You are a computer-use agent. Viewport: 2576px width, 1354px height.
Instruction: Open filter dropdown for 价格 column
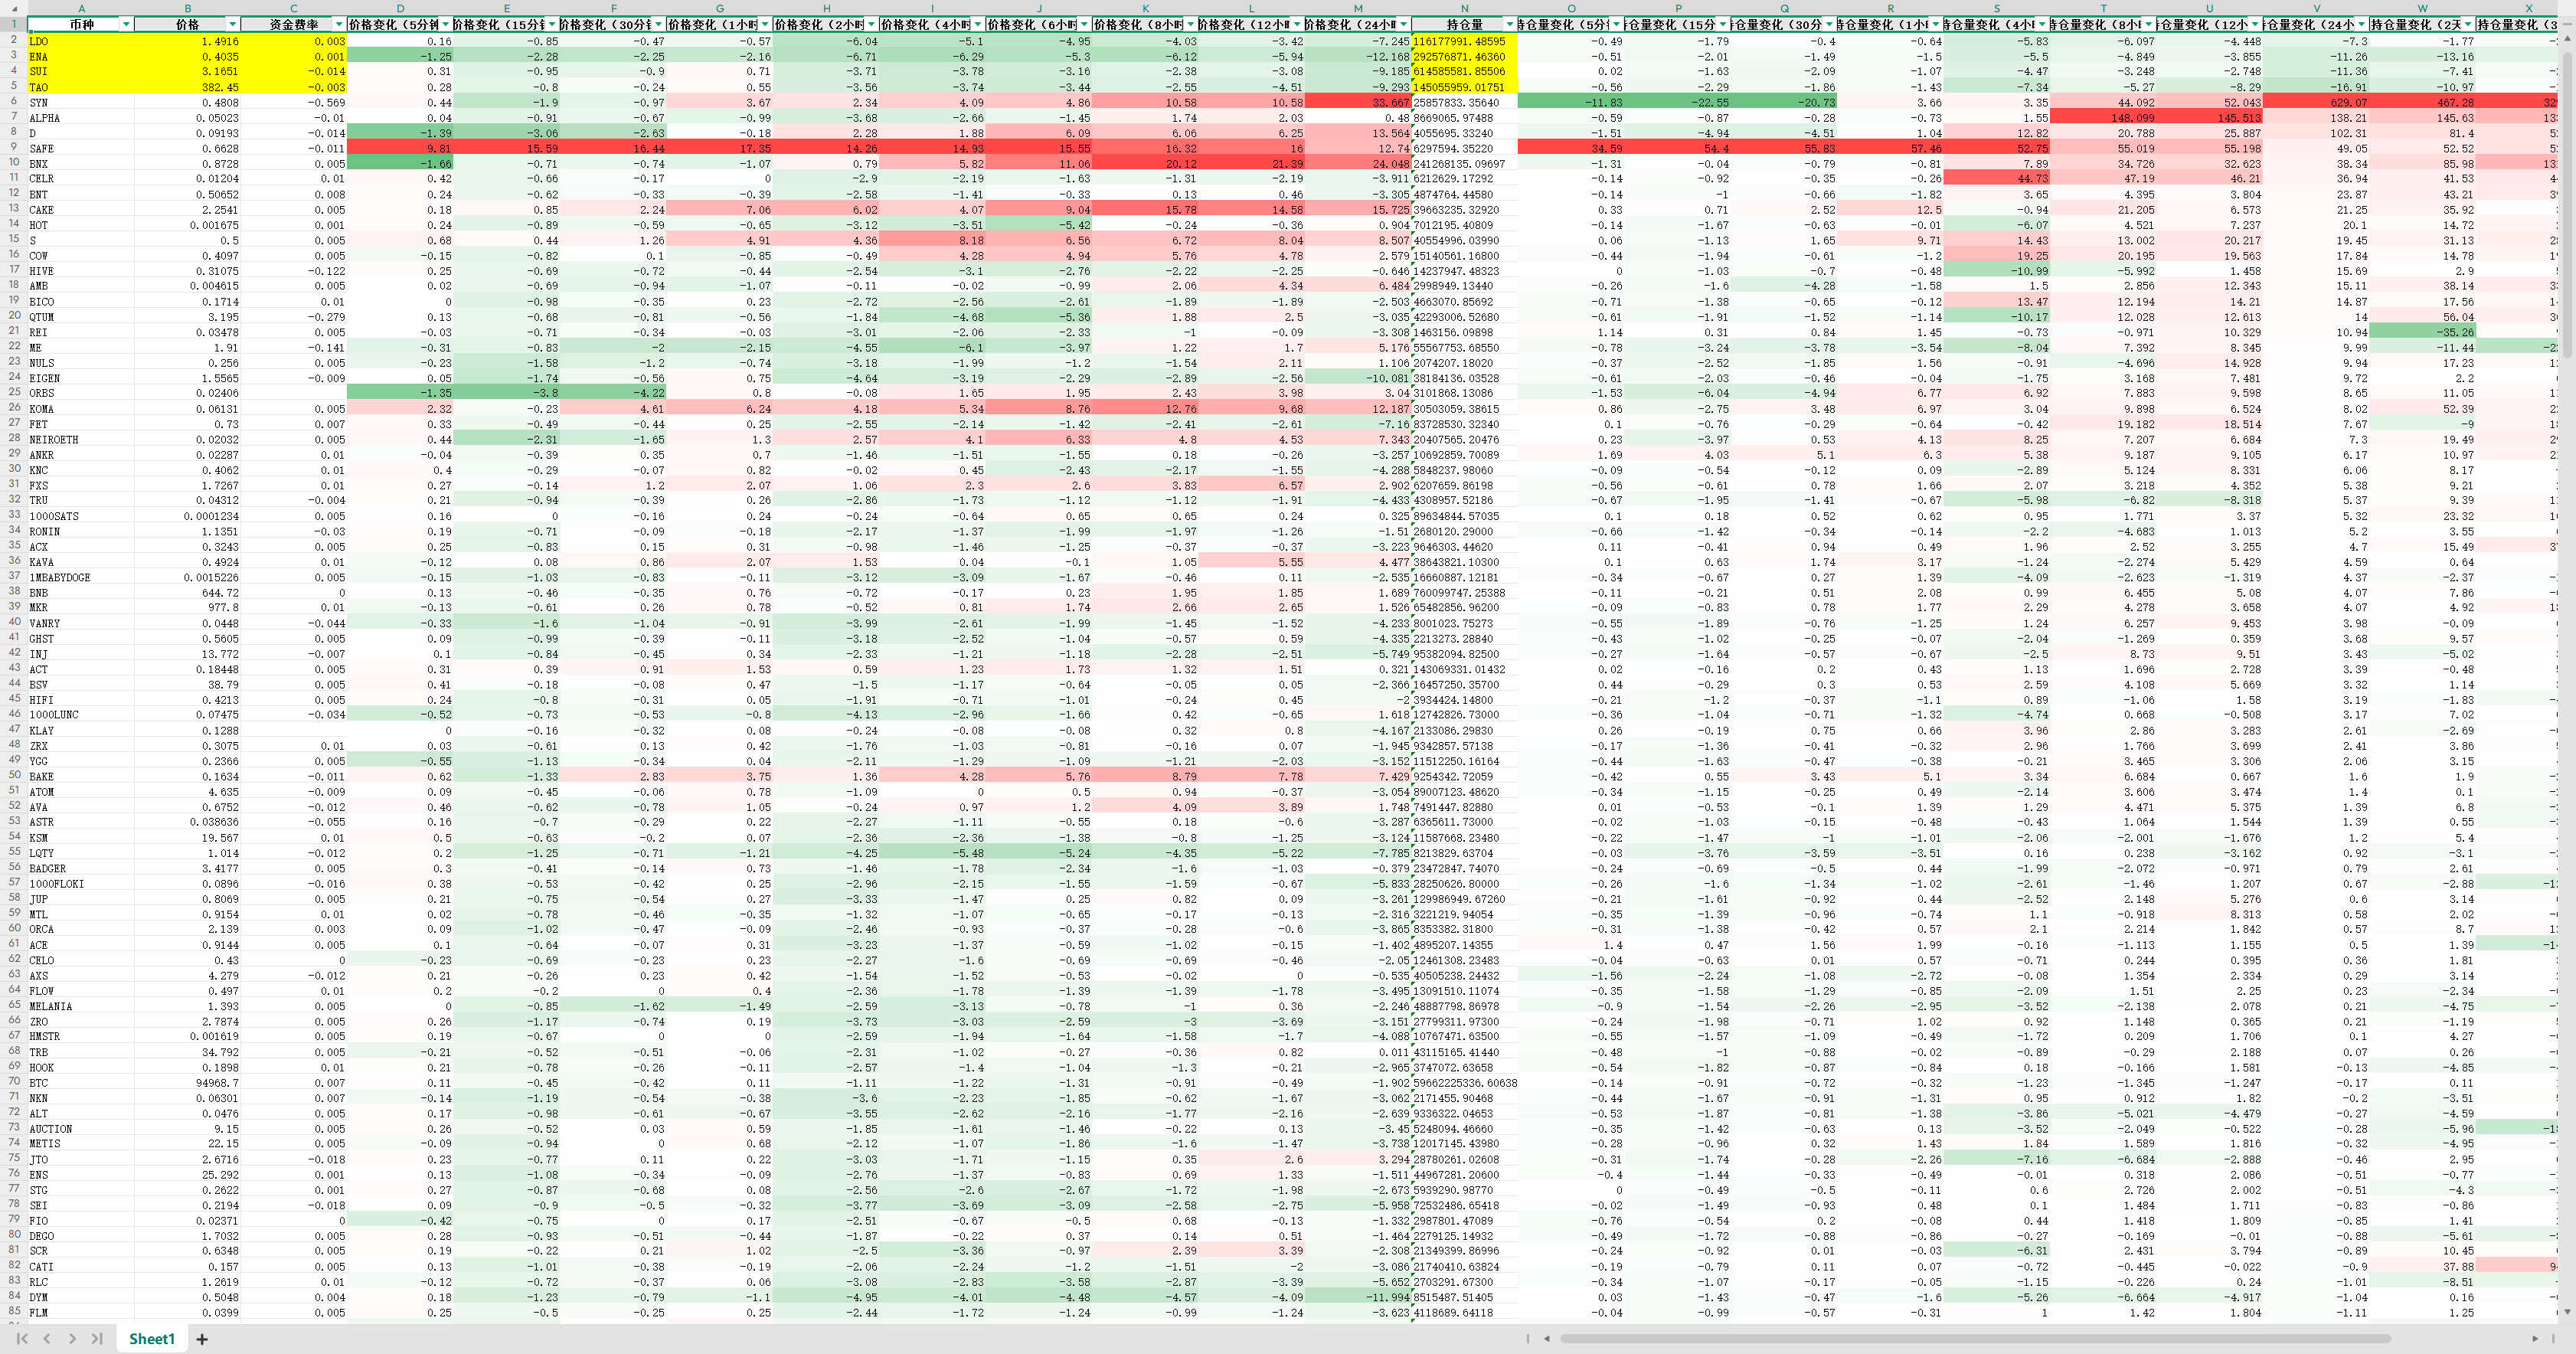[232, 24]
